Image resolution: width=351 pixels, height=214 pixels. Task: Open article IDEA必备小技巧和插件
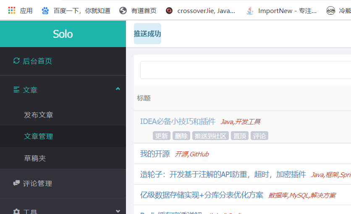178,122
